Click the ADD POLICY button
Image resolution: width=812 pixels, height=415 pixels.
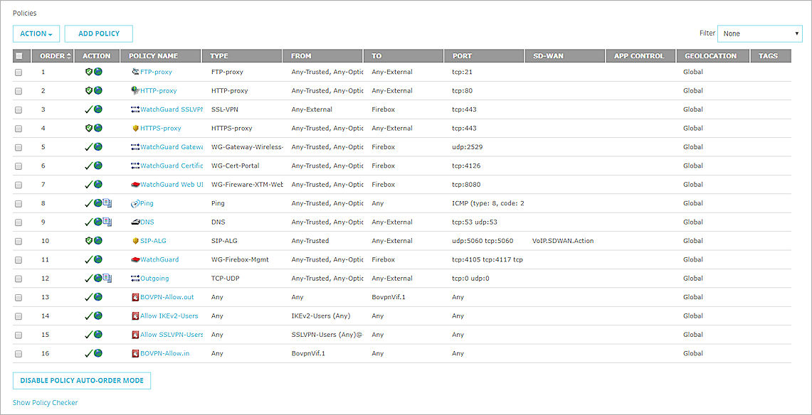(98, 33)
